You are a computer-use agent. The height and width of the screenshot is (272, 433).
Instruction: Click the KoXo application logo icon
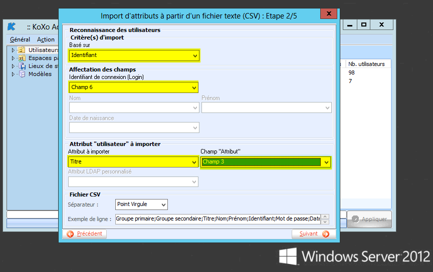point(12,26)
